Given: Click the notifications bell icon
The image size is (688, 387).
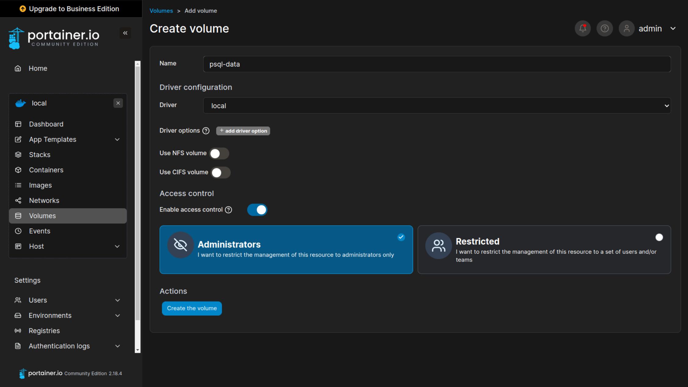Looking at the screenshot, I should click(583, 28).
